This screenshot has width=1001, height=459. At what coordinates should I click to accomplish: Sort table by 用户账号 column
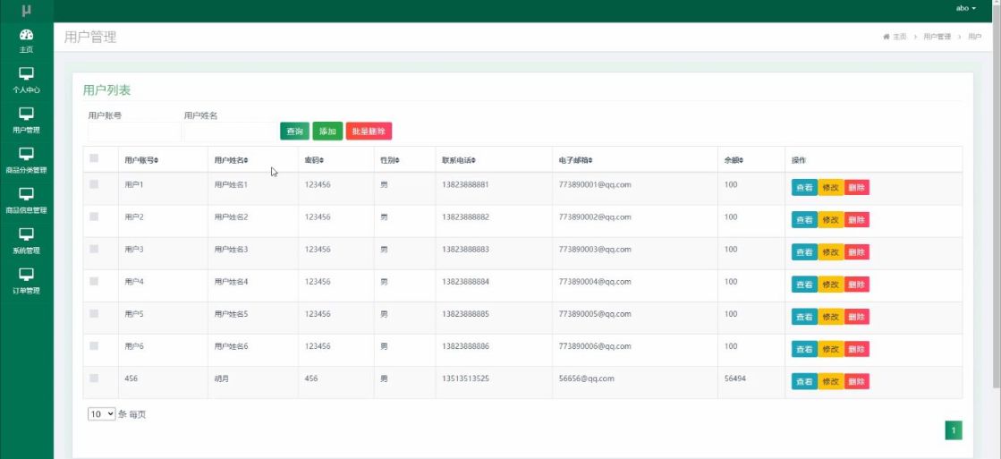[141, 160]
